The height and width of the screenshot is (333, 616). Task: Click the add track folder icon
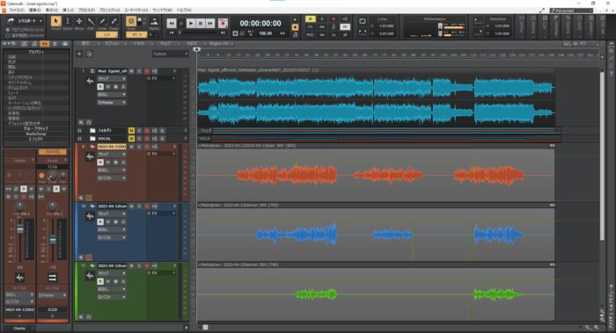pyautogui.click(x=89, y=54)
